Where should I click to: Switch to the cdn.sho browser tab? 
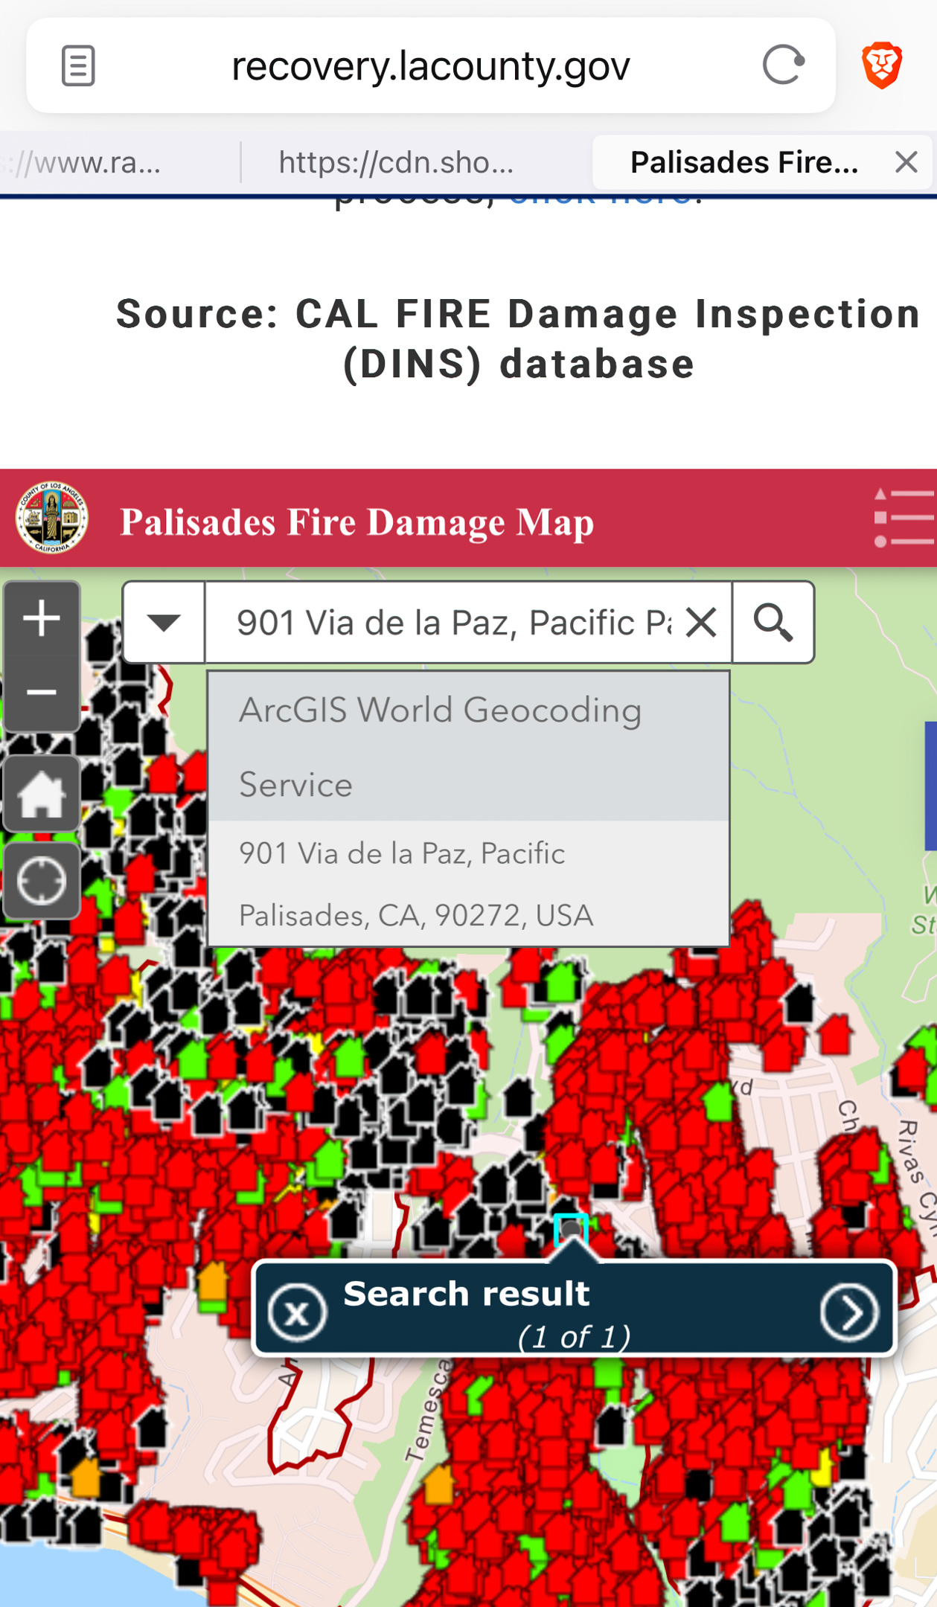coord(396,162)
